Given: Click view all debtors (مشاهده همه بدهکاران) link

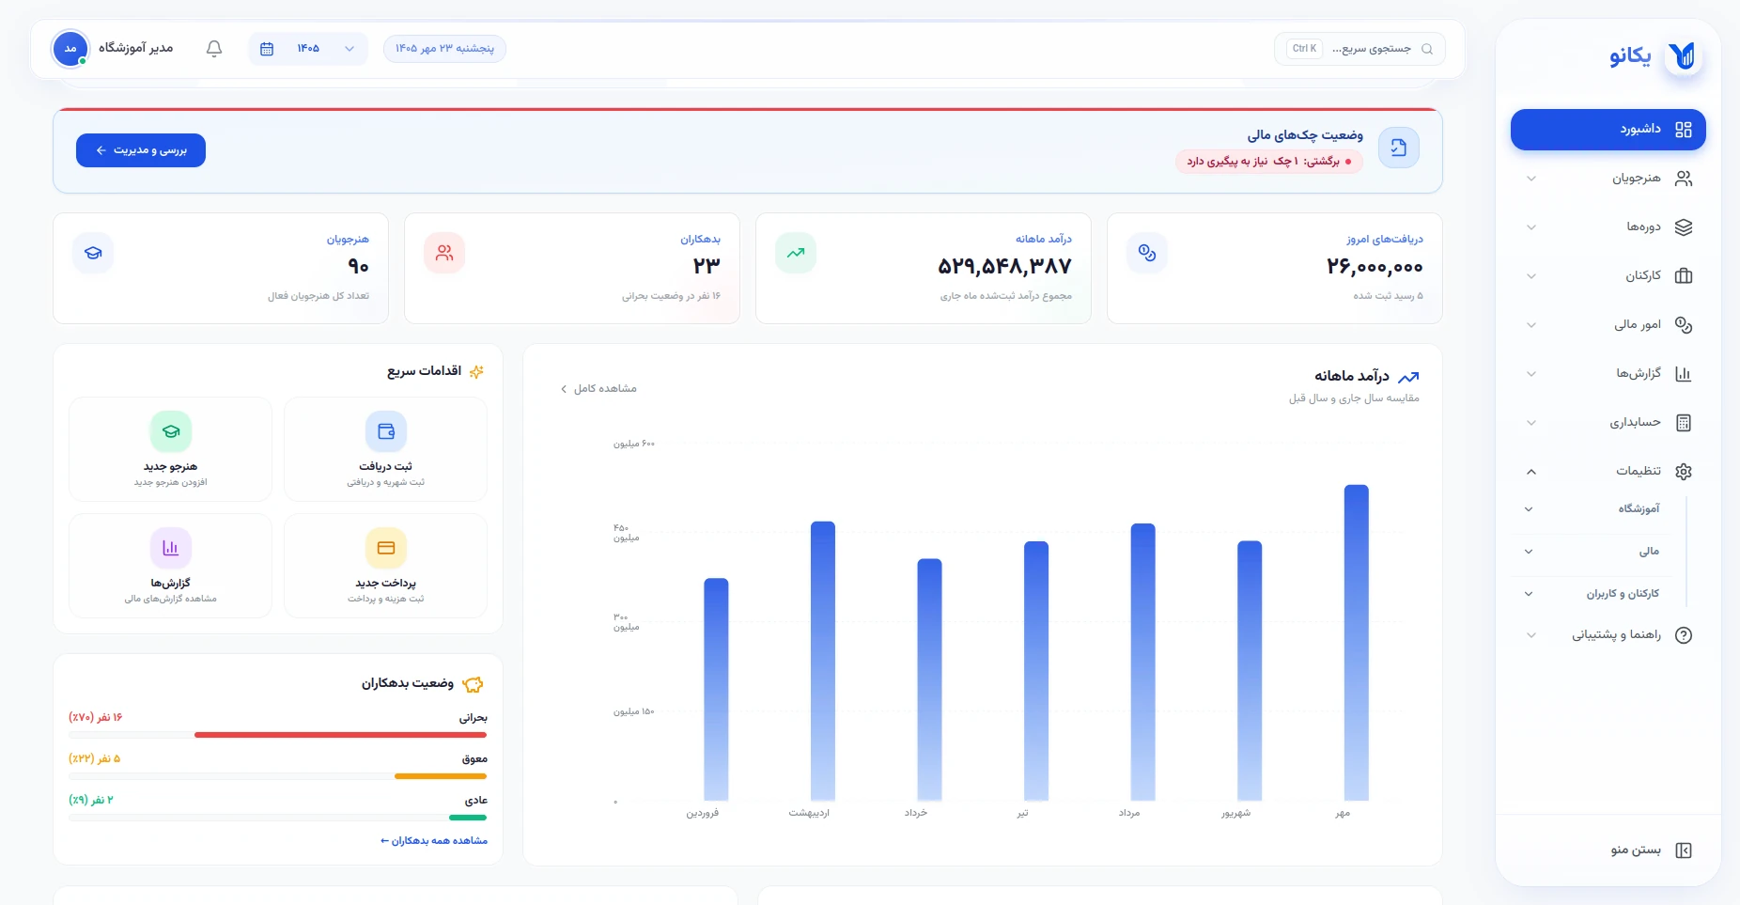Looking at the screenshot, I should (434, 841).
